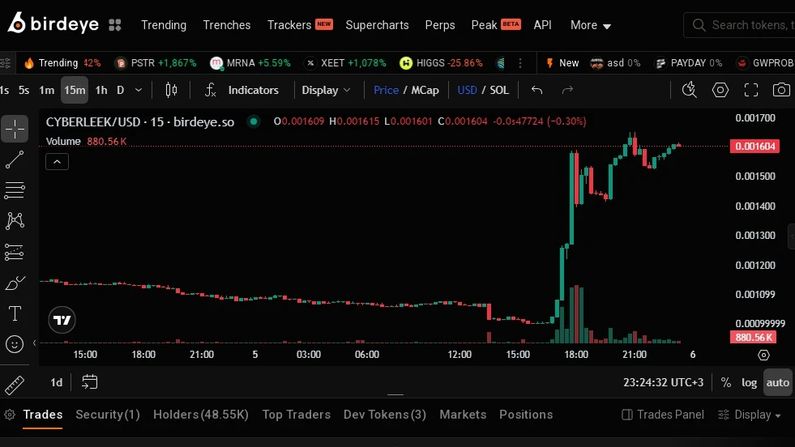Open the bottom Display options dropdown

pyautogui.click(x=750, y=415)
